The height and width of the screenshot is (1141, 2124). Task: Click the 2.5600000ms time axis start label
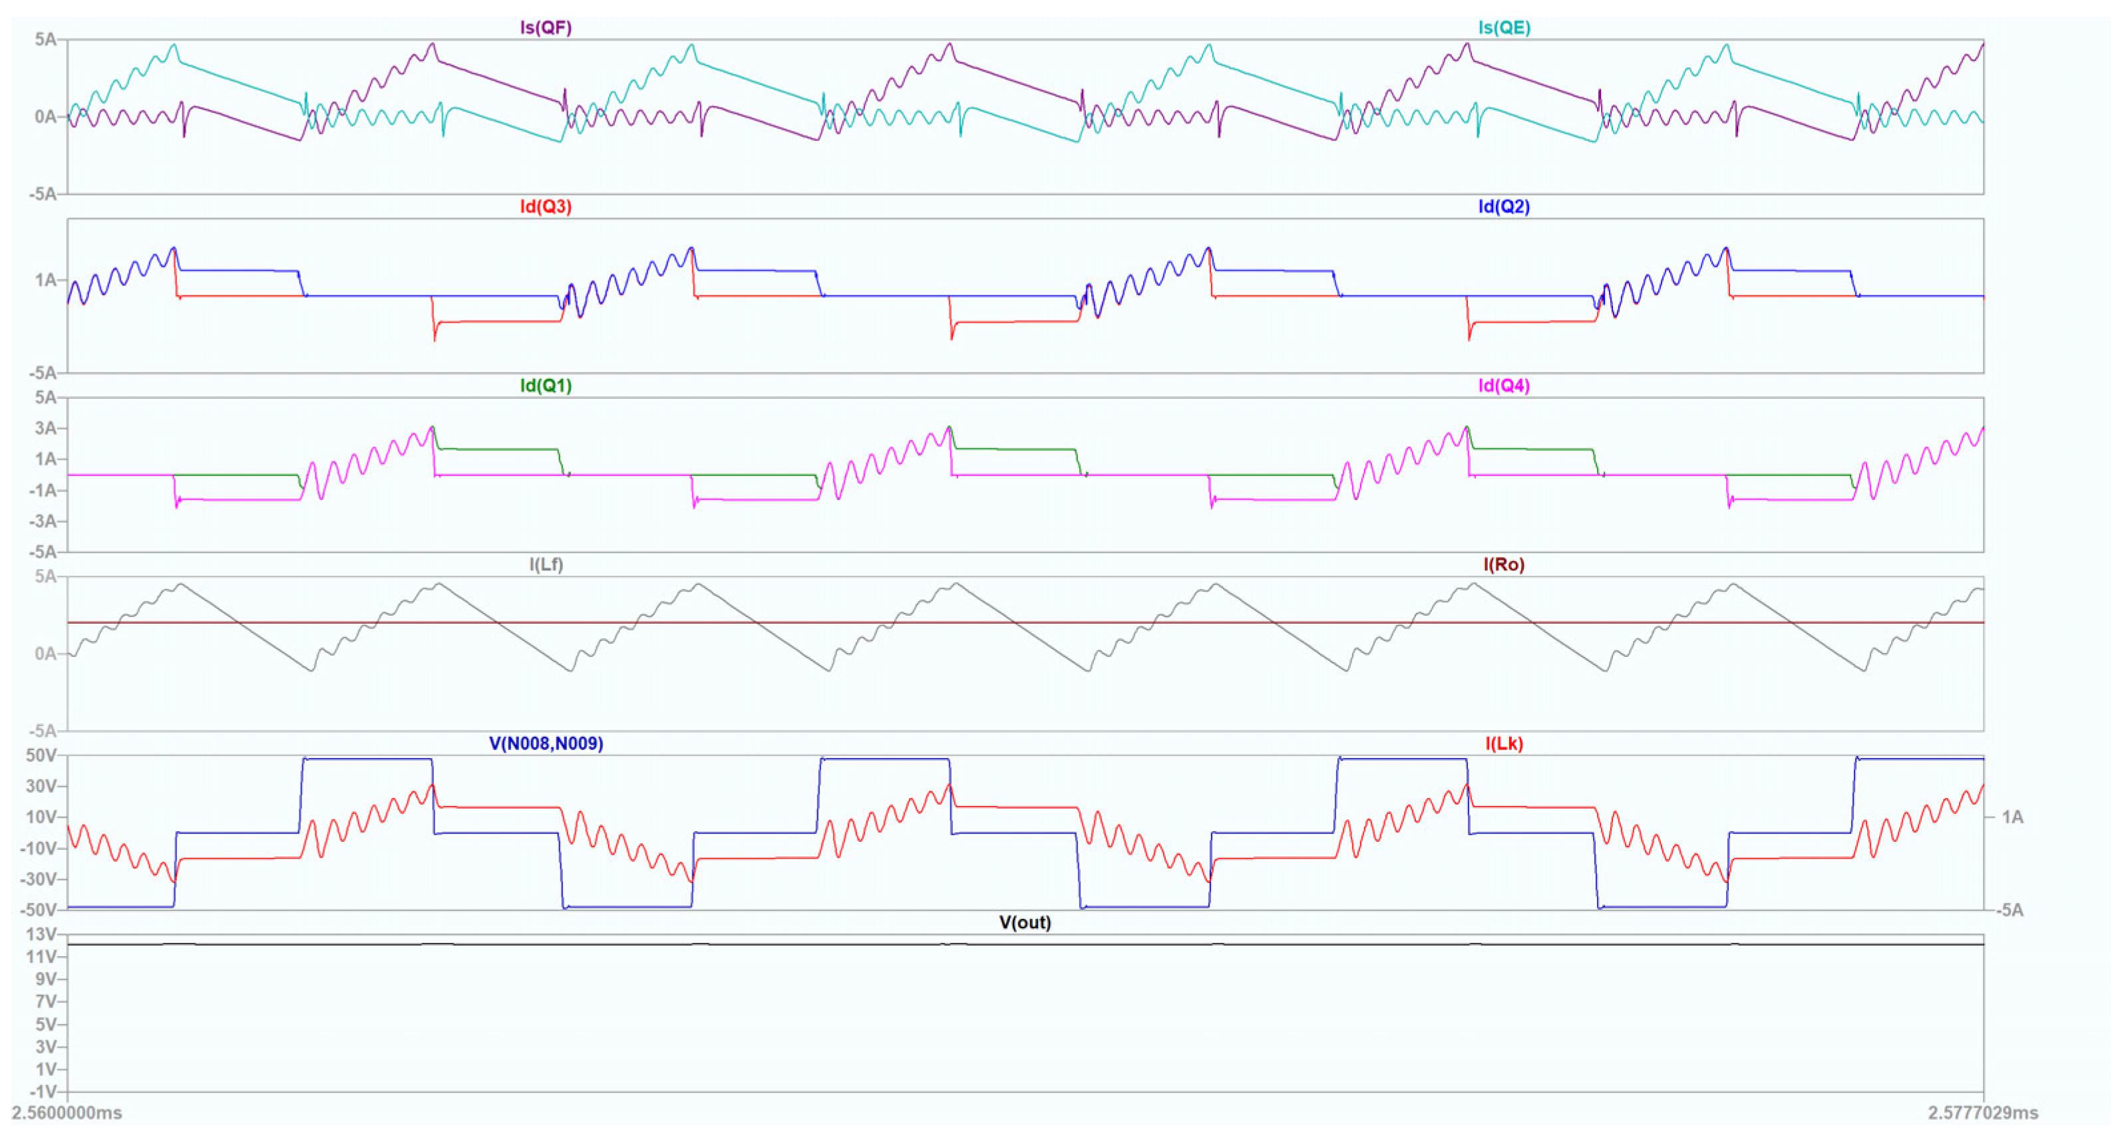pos(67,1113)
